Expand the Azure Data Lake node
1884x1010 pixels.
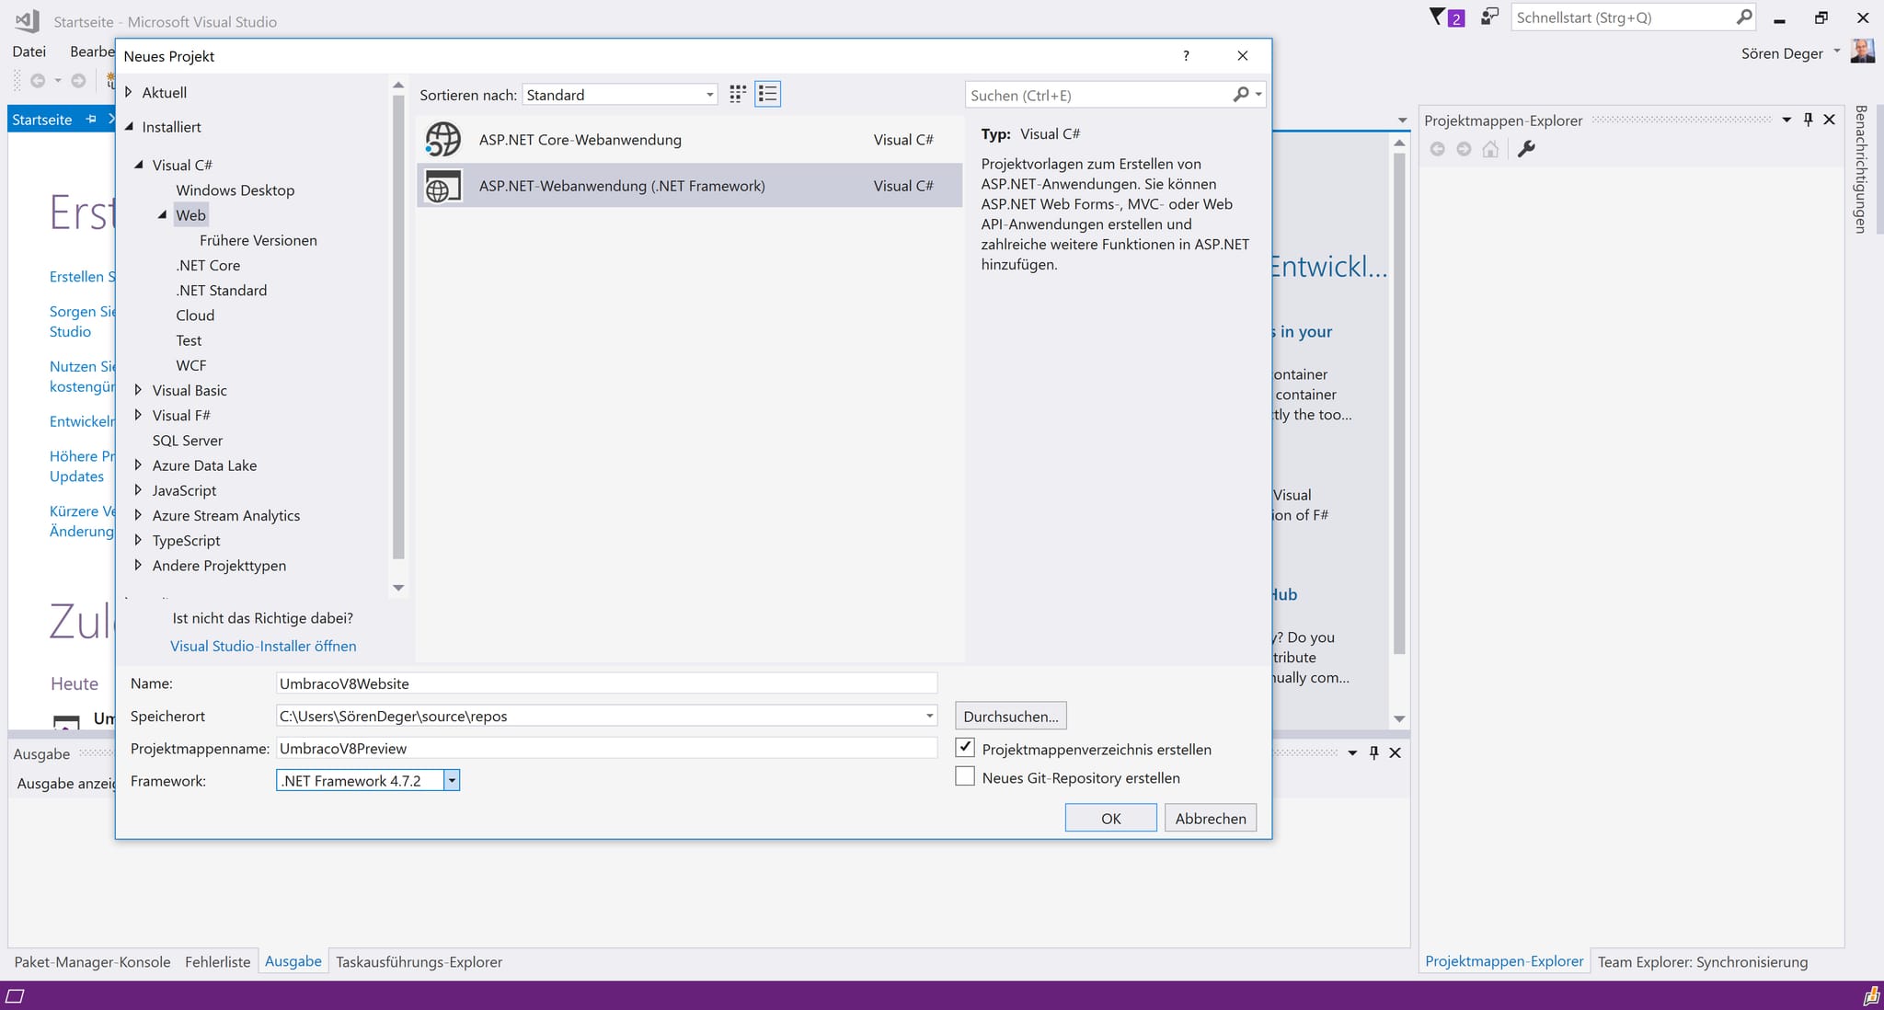(x=138, y=465)
